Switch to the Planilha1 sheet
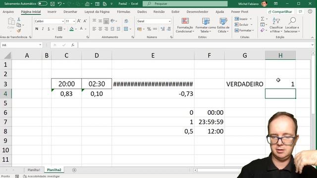This screenshot has width=317, height=178. pyautogui.click(x=34, y=170)
